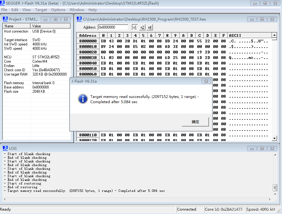
Task: Click the Name column header in Project
Action: (x=17, y=26)
